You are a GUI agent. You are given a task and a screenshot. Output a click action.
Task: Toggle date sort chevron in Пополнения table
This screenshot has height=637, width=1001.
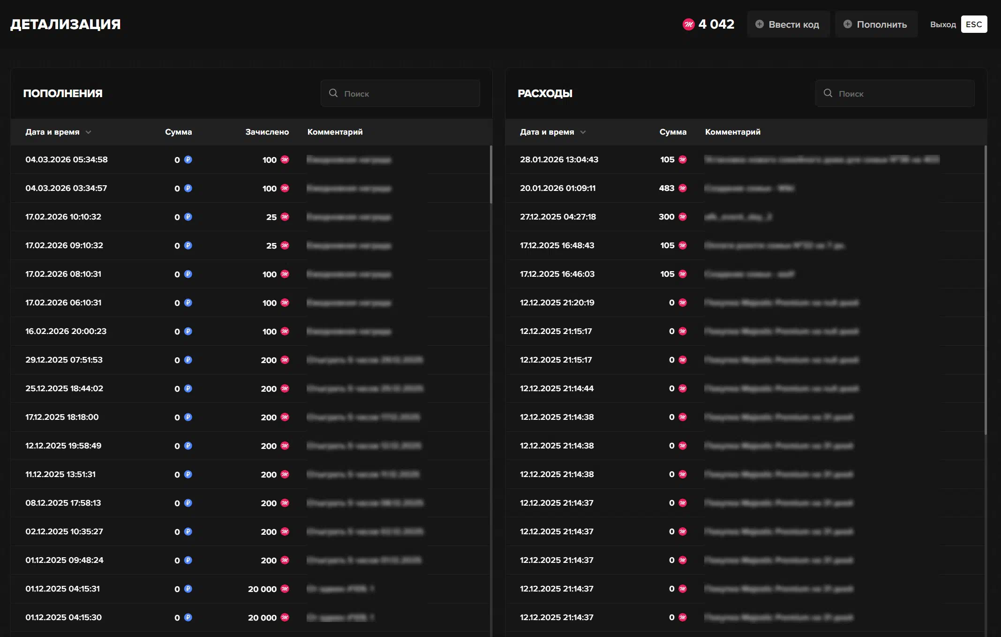pos(89,132)
